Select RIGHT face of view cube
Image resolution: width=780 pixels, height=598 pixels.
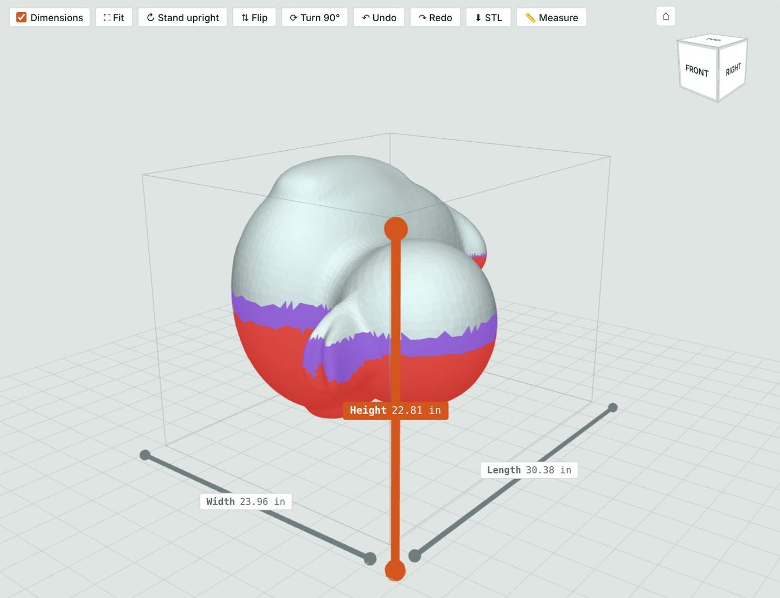[733, 69]
